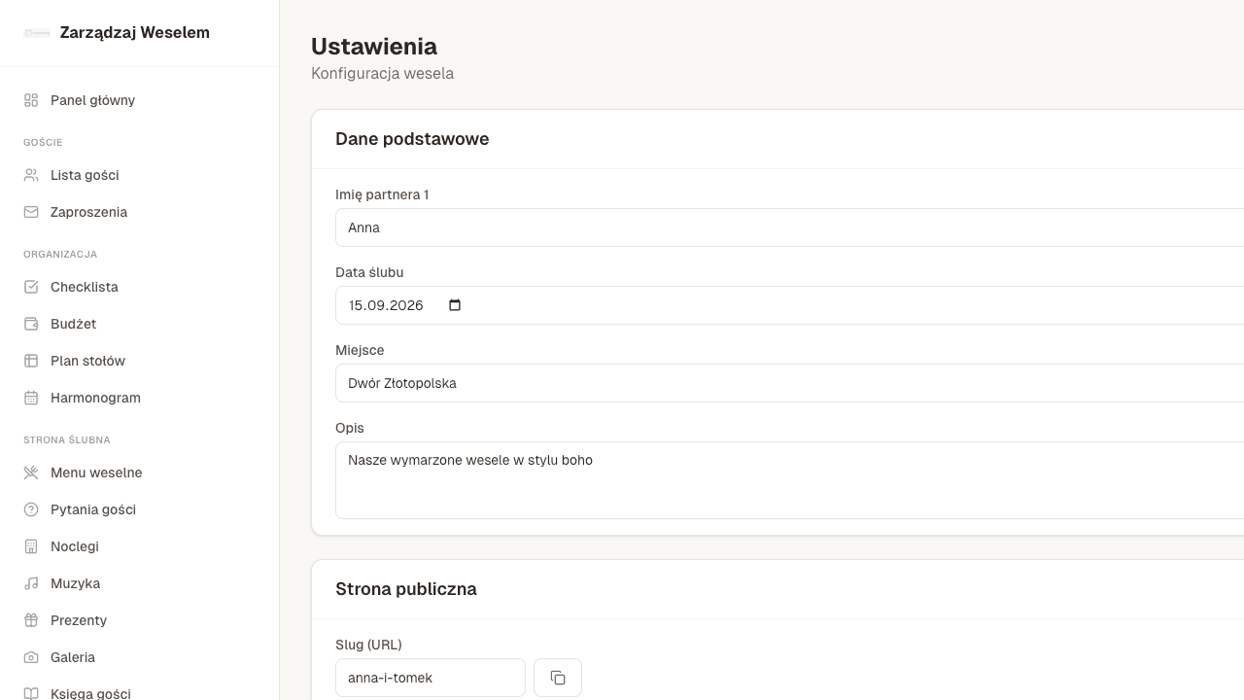Screen dimensions: 1244x700
Task: Select the Plan stołów table icon
Action: click(x=30, y=361)
